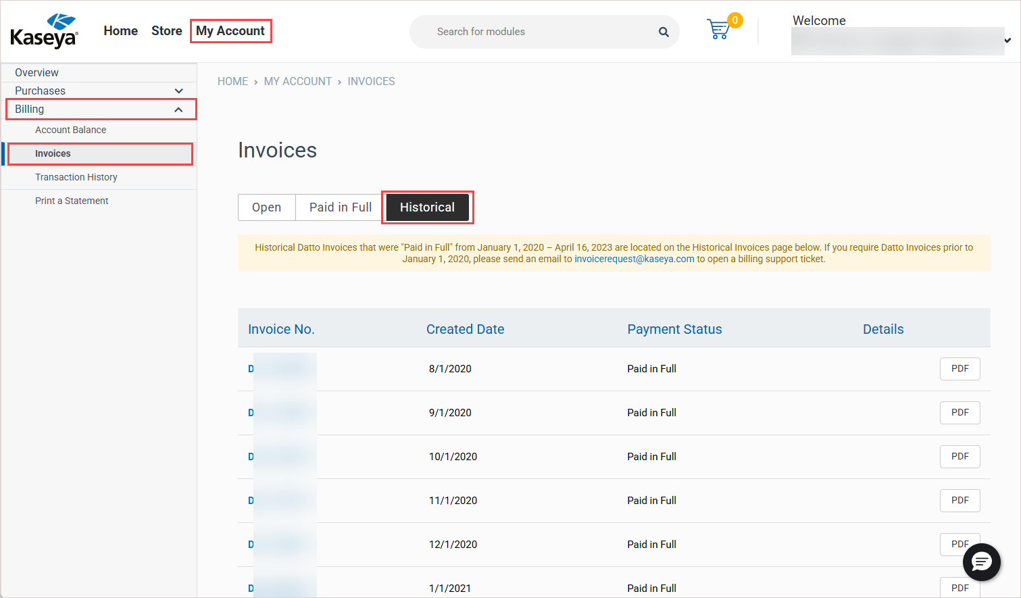This screenshot has width=1021, height=598.
Task: Click the MY ACCOUNT breadcrumb link
Action: click(297, 81)
